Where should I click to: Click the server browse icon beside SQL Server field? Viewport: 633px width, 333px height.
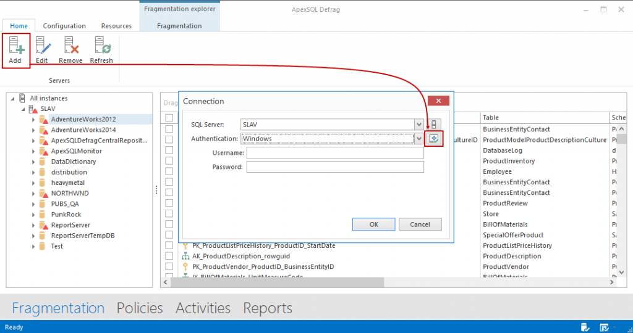(x=433, y=125)
